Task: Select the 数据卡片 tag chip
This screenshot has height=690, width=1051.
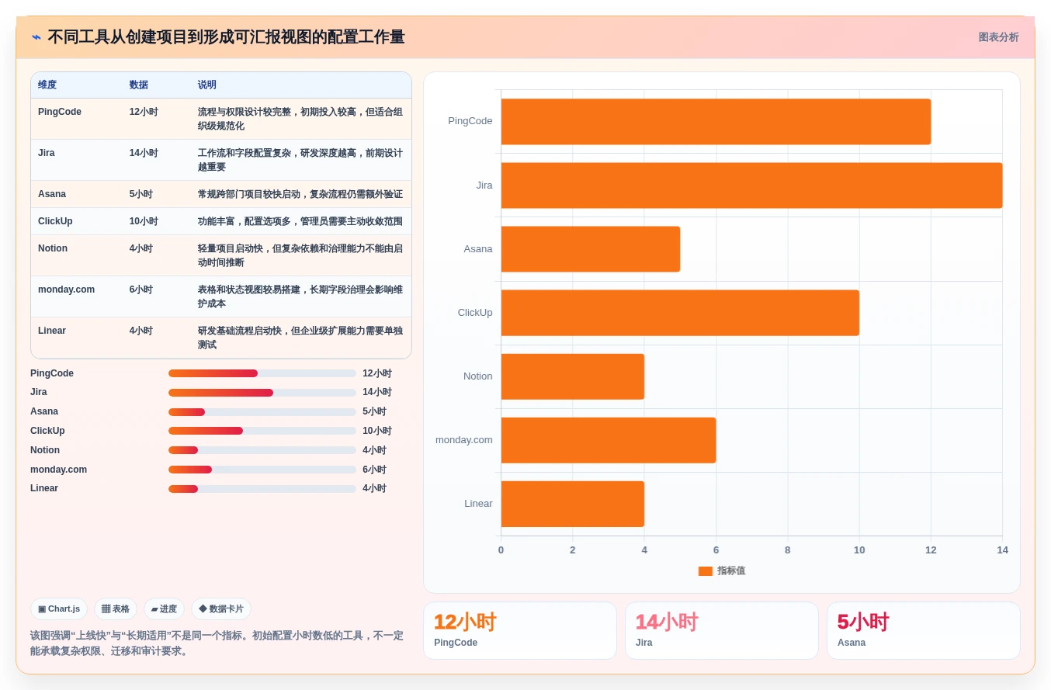Action: click(x=221, y=609)
